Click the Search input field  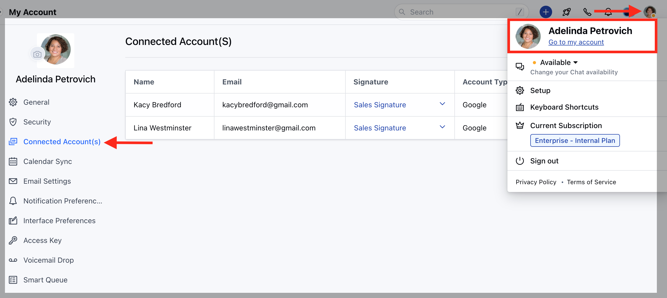(x=461, y=12)
